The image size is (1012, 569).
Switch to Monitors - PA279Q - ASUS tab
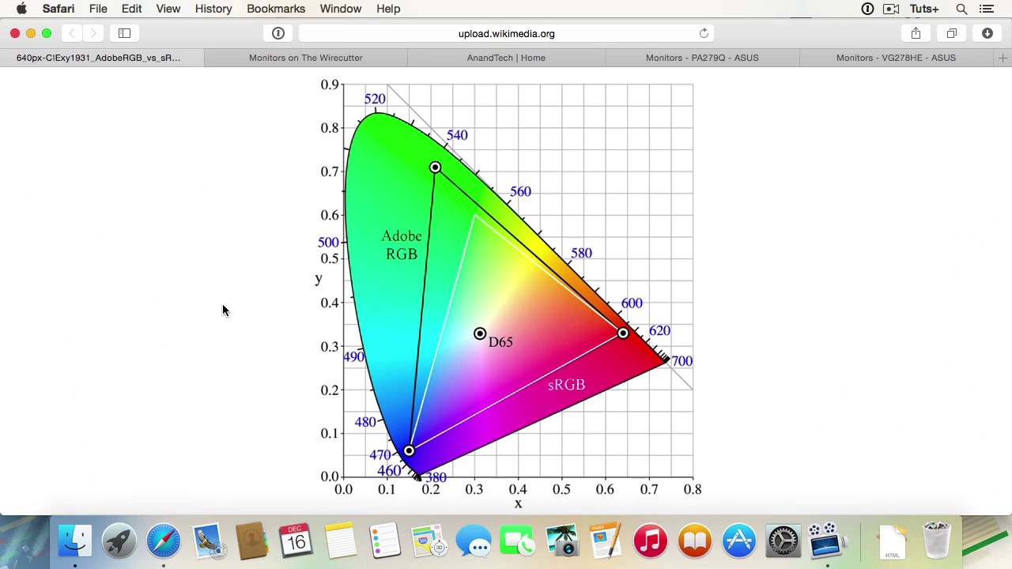[x=702, y=58]
